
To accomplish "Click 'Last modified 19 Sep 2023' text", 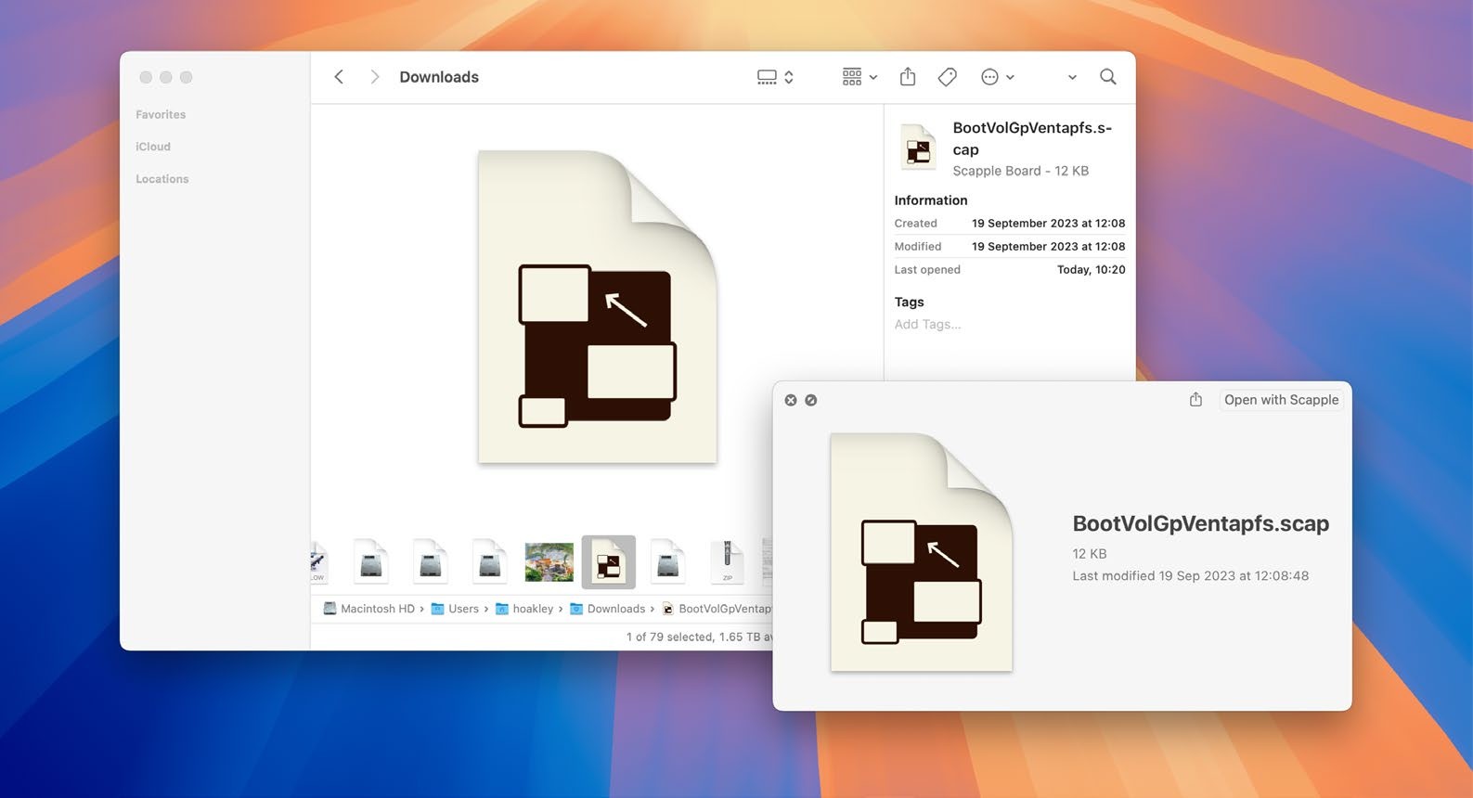I will [x=1191, y=576].
